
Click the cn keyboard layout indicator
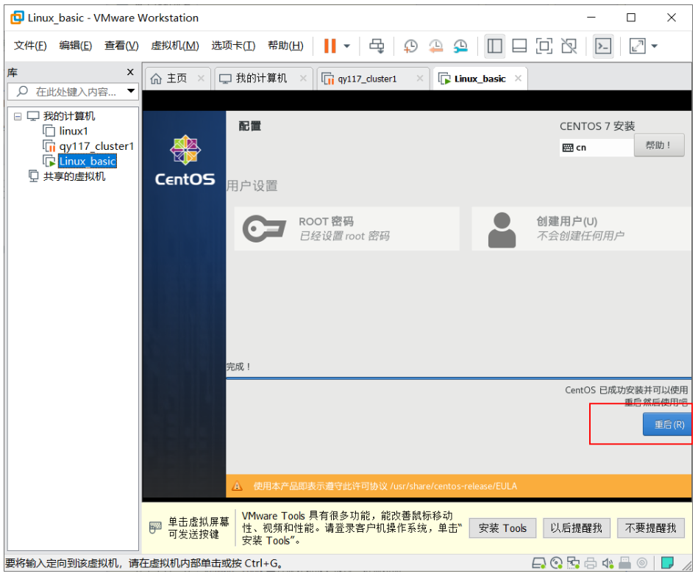(596, 148)
